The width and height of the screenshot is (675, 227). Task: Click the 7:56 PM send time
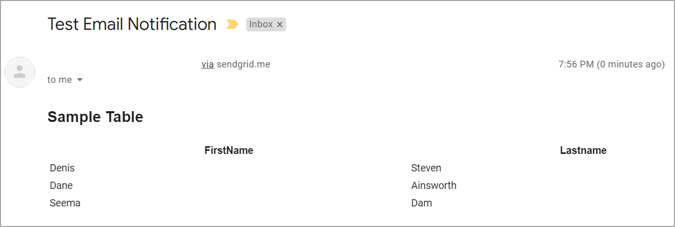click(576, 64)
